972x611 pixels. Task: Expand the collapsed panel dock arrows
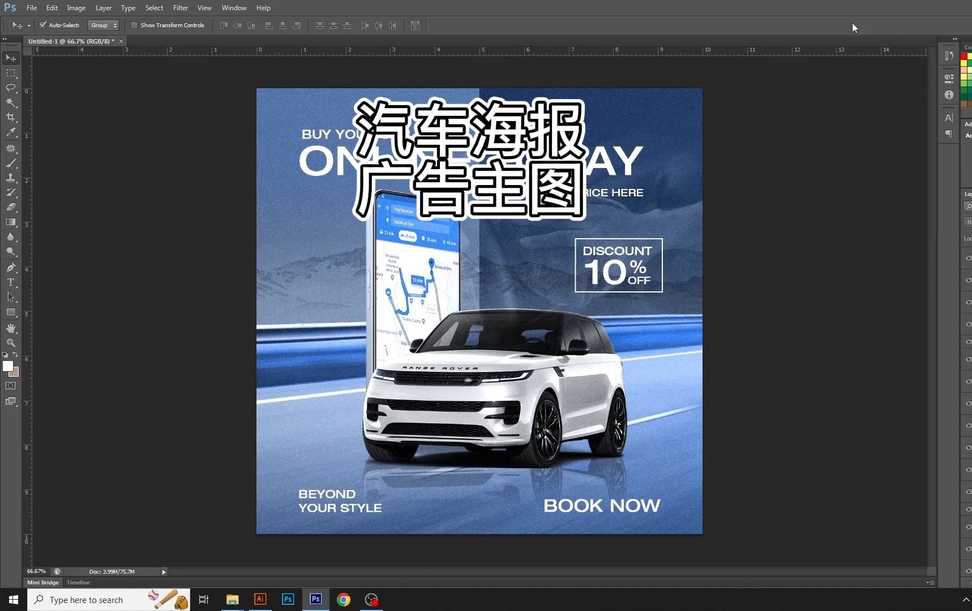tap(955, 39)
